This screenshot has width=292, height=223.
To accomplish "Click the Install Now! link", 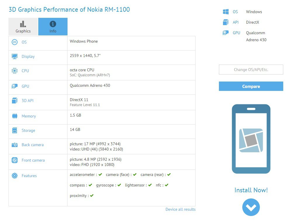I will tap(251, 190).
